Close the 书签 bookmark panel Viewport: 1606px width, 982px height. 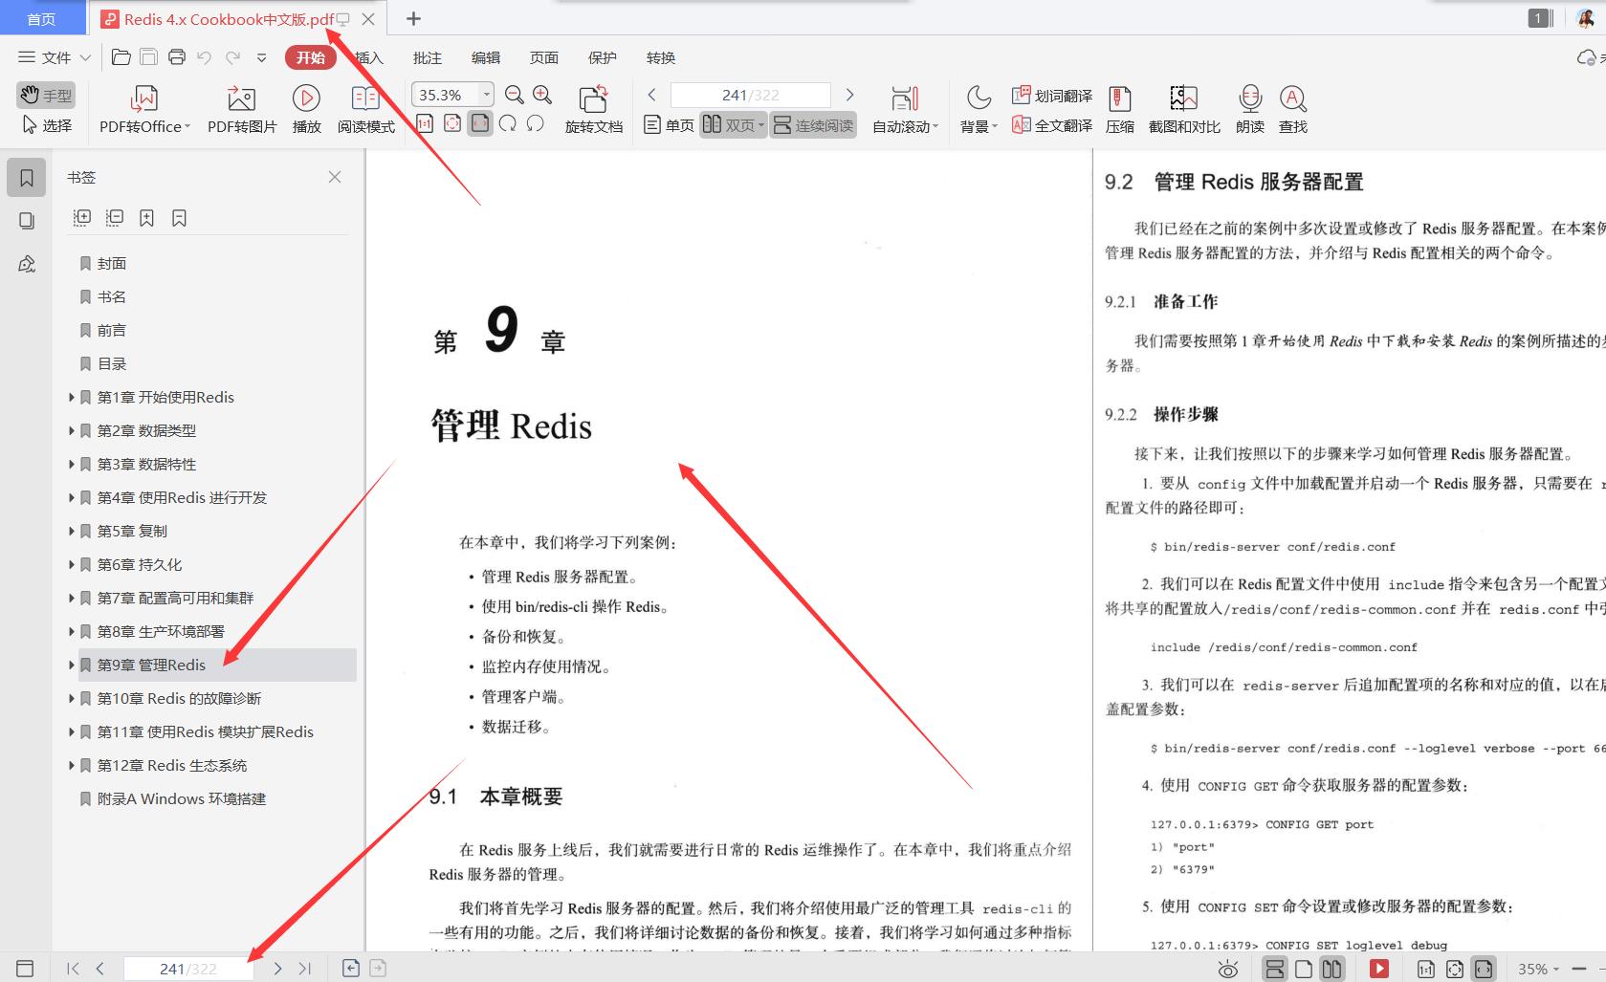[335, 177]
